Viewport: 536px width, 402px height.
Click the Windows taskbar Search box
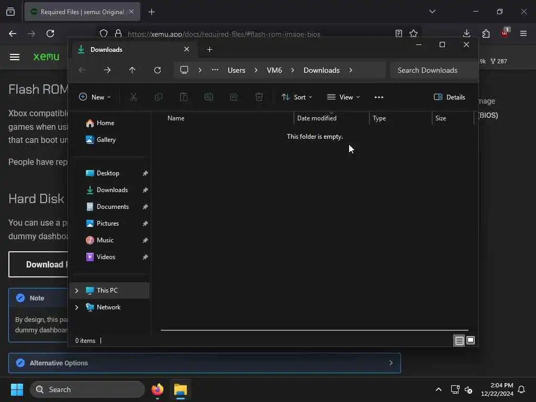point(87,389)
